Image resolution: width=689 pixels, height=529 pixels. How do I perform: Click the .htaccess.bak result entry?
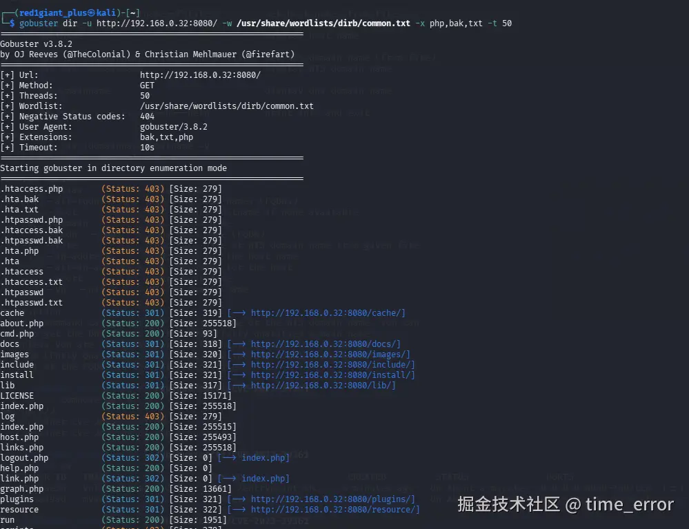(31, 230)
